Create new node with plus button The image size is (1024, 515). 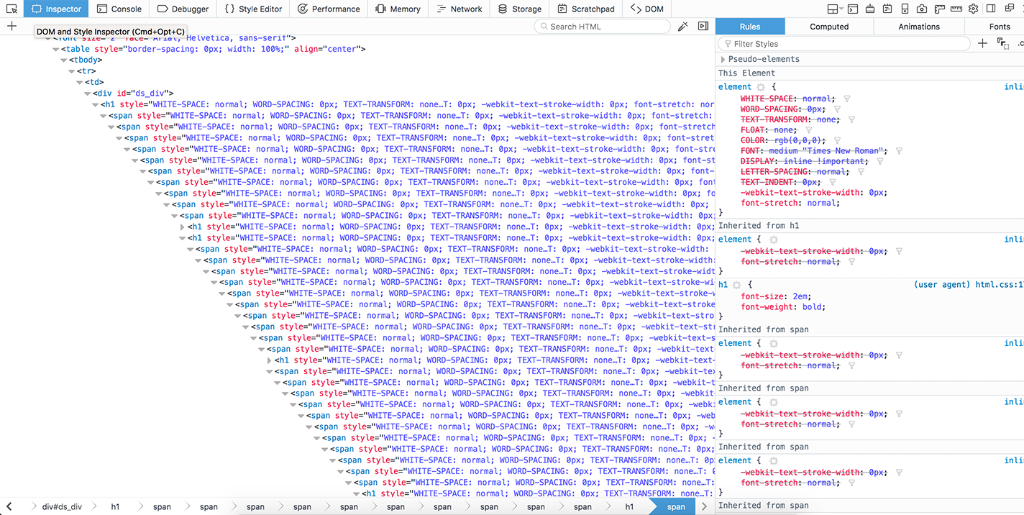(x=12, y=27)
